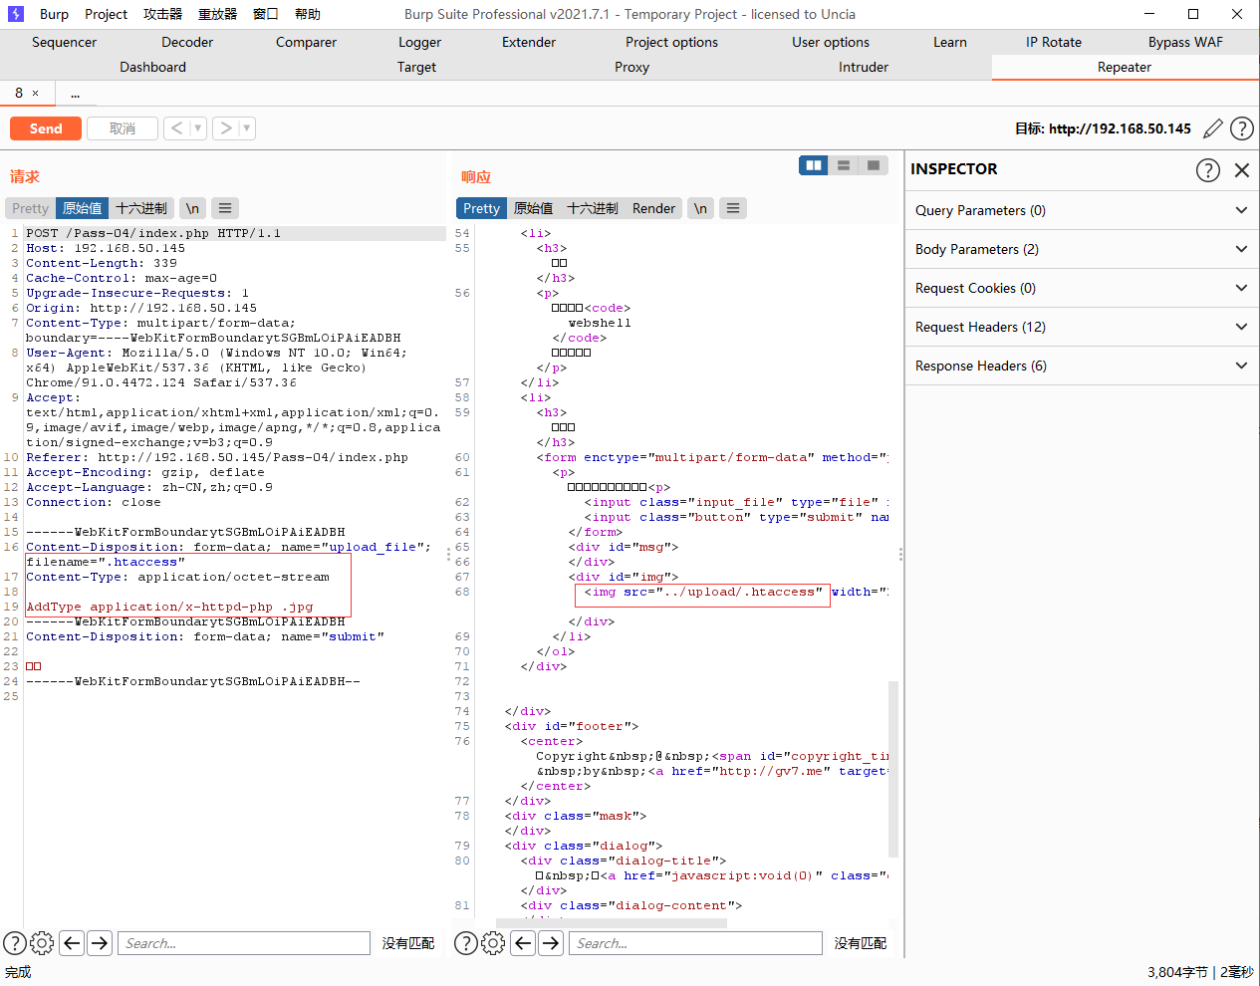Open forward history dropdown arrow
Viewport: 1260px width, 986px height.
(x=247, y=128)
